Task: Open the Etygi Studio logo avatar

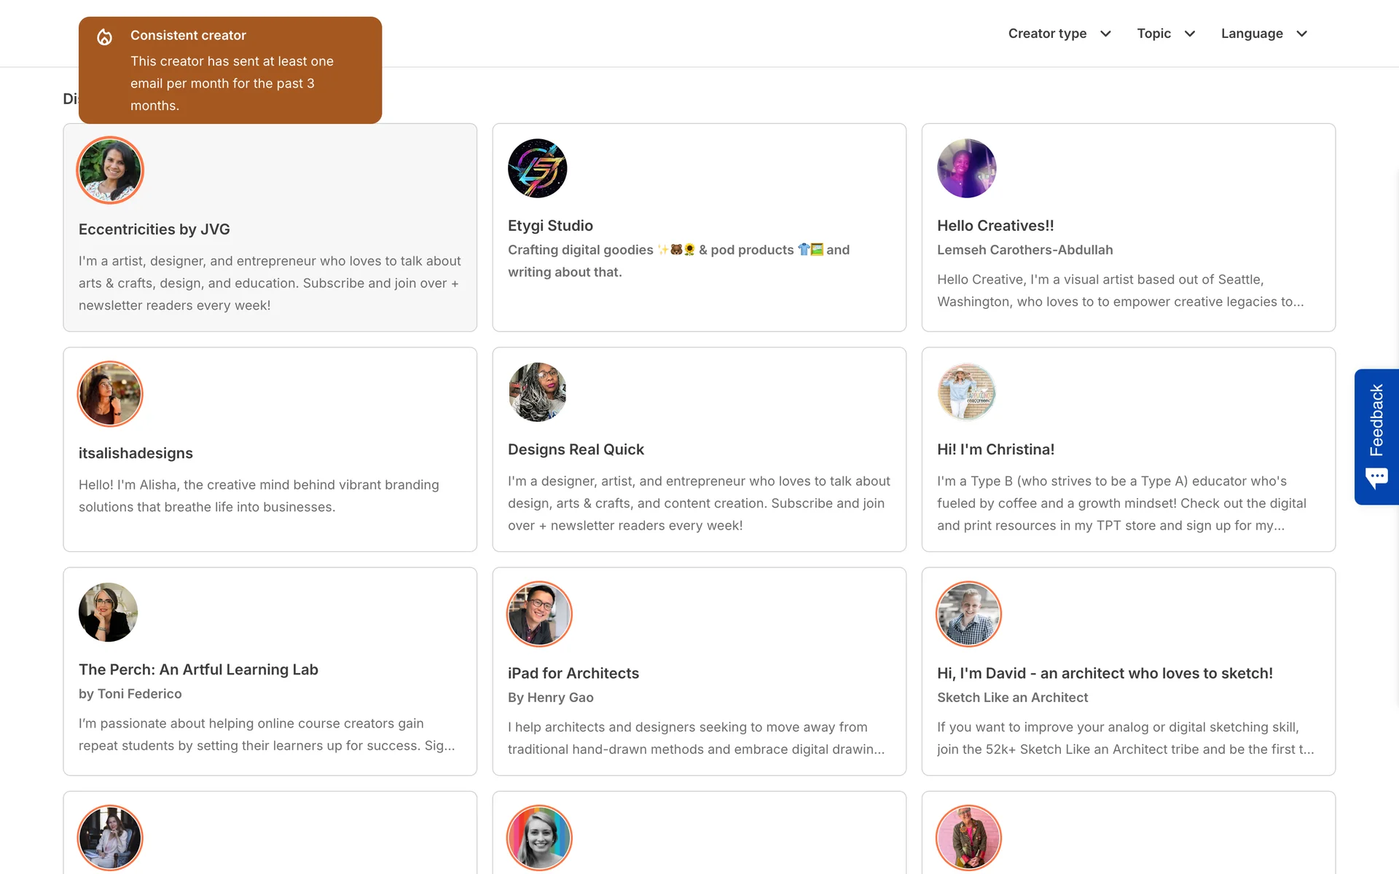Action: [x=537, y=168]
